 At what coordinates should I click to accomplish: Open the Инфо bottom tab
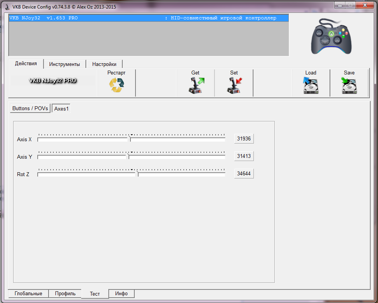(121, 294)
